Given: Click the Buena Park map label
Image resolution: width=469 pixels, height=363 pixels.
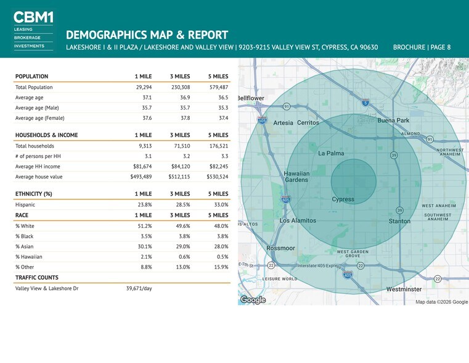Looking at the screenshot, I should [x=393, y=120].
